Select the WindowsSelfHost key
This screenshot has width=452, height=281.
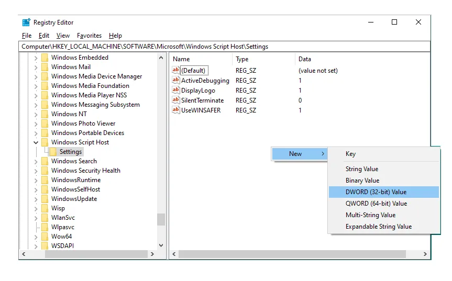coord(75,189)
